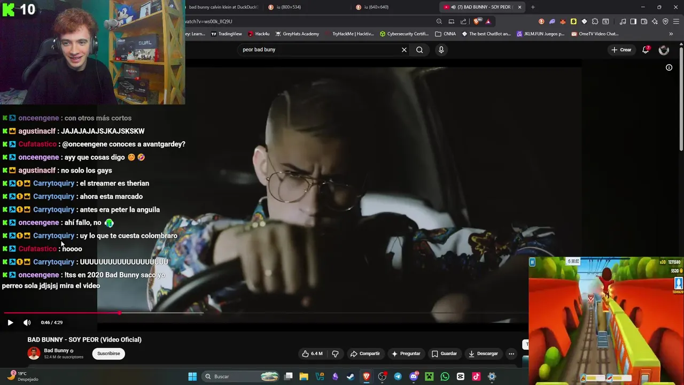This screenshot has width=684, height=385.
Task: Open the weather widget showing 19°C
Action: [x=24, y=376]
